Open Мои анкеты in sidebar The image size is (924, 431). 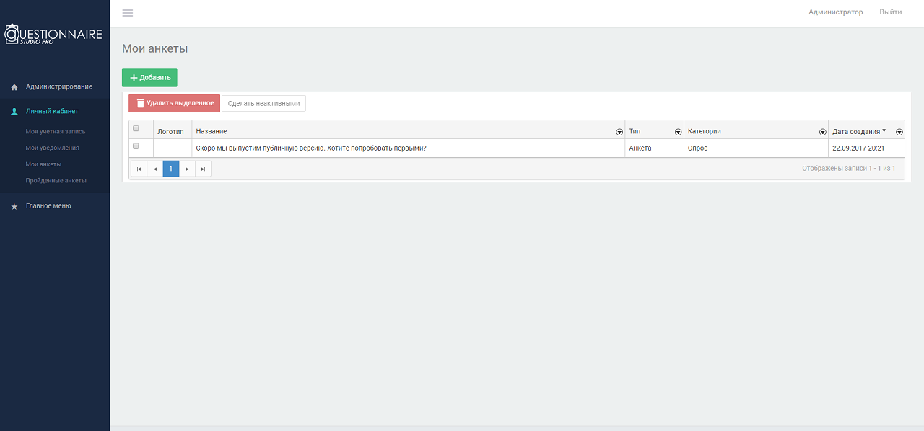[x=43, y=164]
